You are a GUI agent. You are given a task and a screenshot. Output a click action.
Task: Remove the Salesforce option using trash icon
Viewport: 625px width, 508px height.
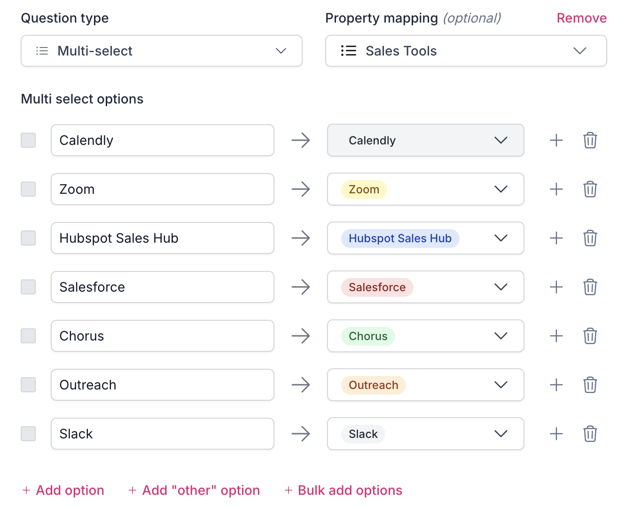[x=590, y=287]
